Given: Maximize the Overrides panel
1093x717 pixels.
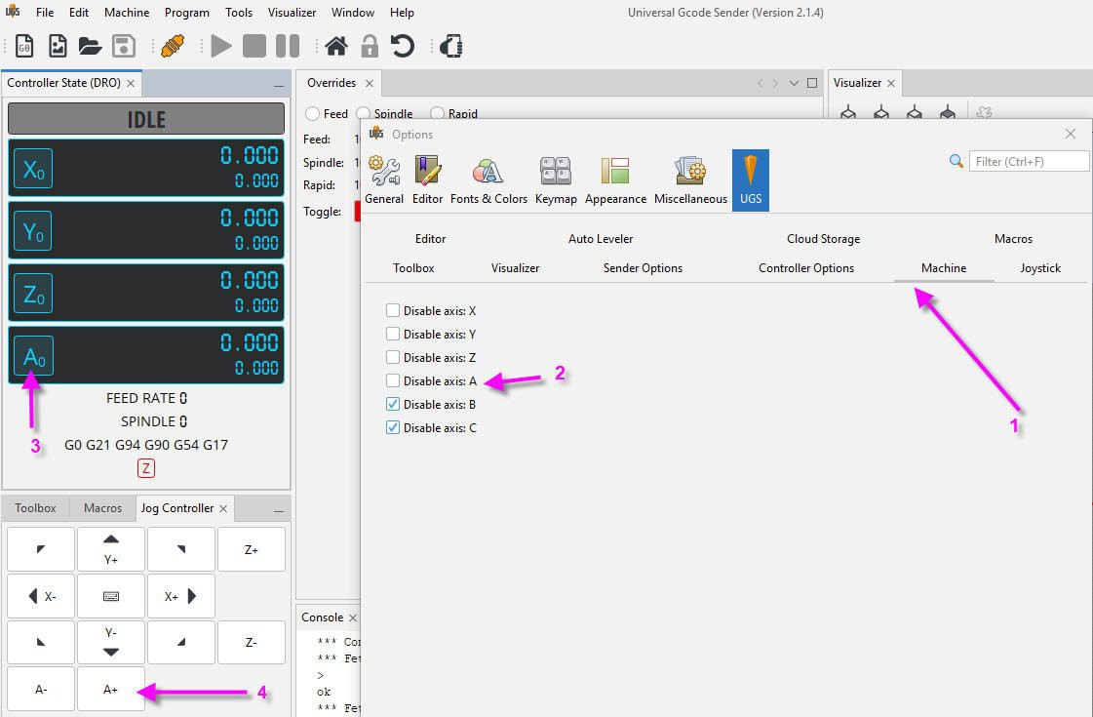Looking at the screenshot, I should [812, 83].
